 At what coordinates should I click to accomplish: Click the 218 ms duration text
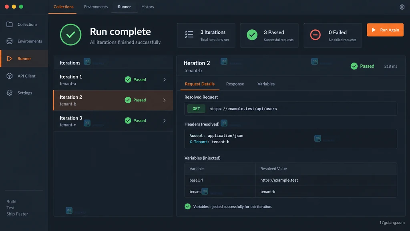[x=391, y=66]
